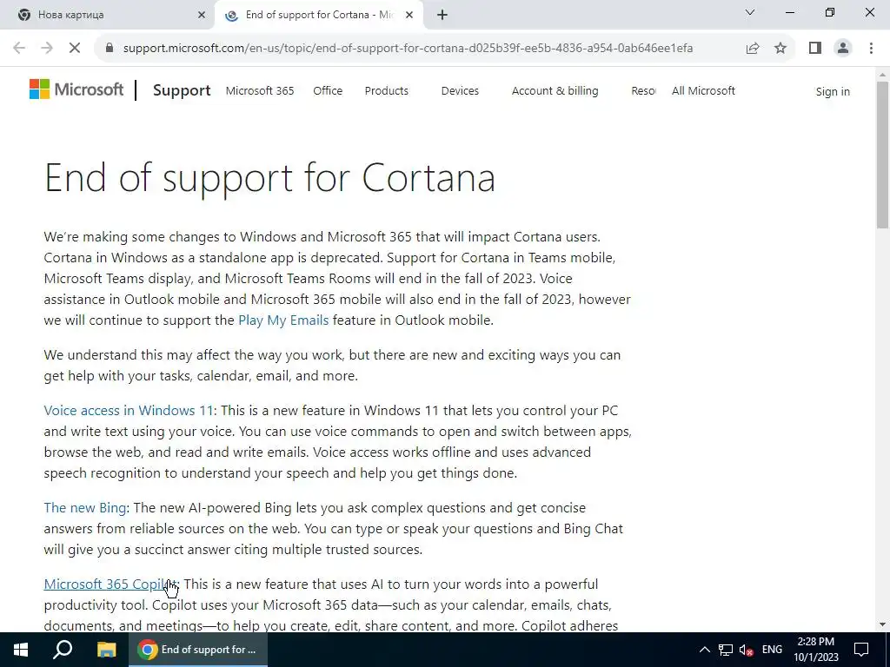The width and height of the screenshot is (890, 667).
Task: Click the browser forward arrow
Action: click(47, 49)
